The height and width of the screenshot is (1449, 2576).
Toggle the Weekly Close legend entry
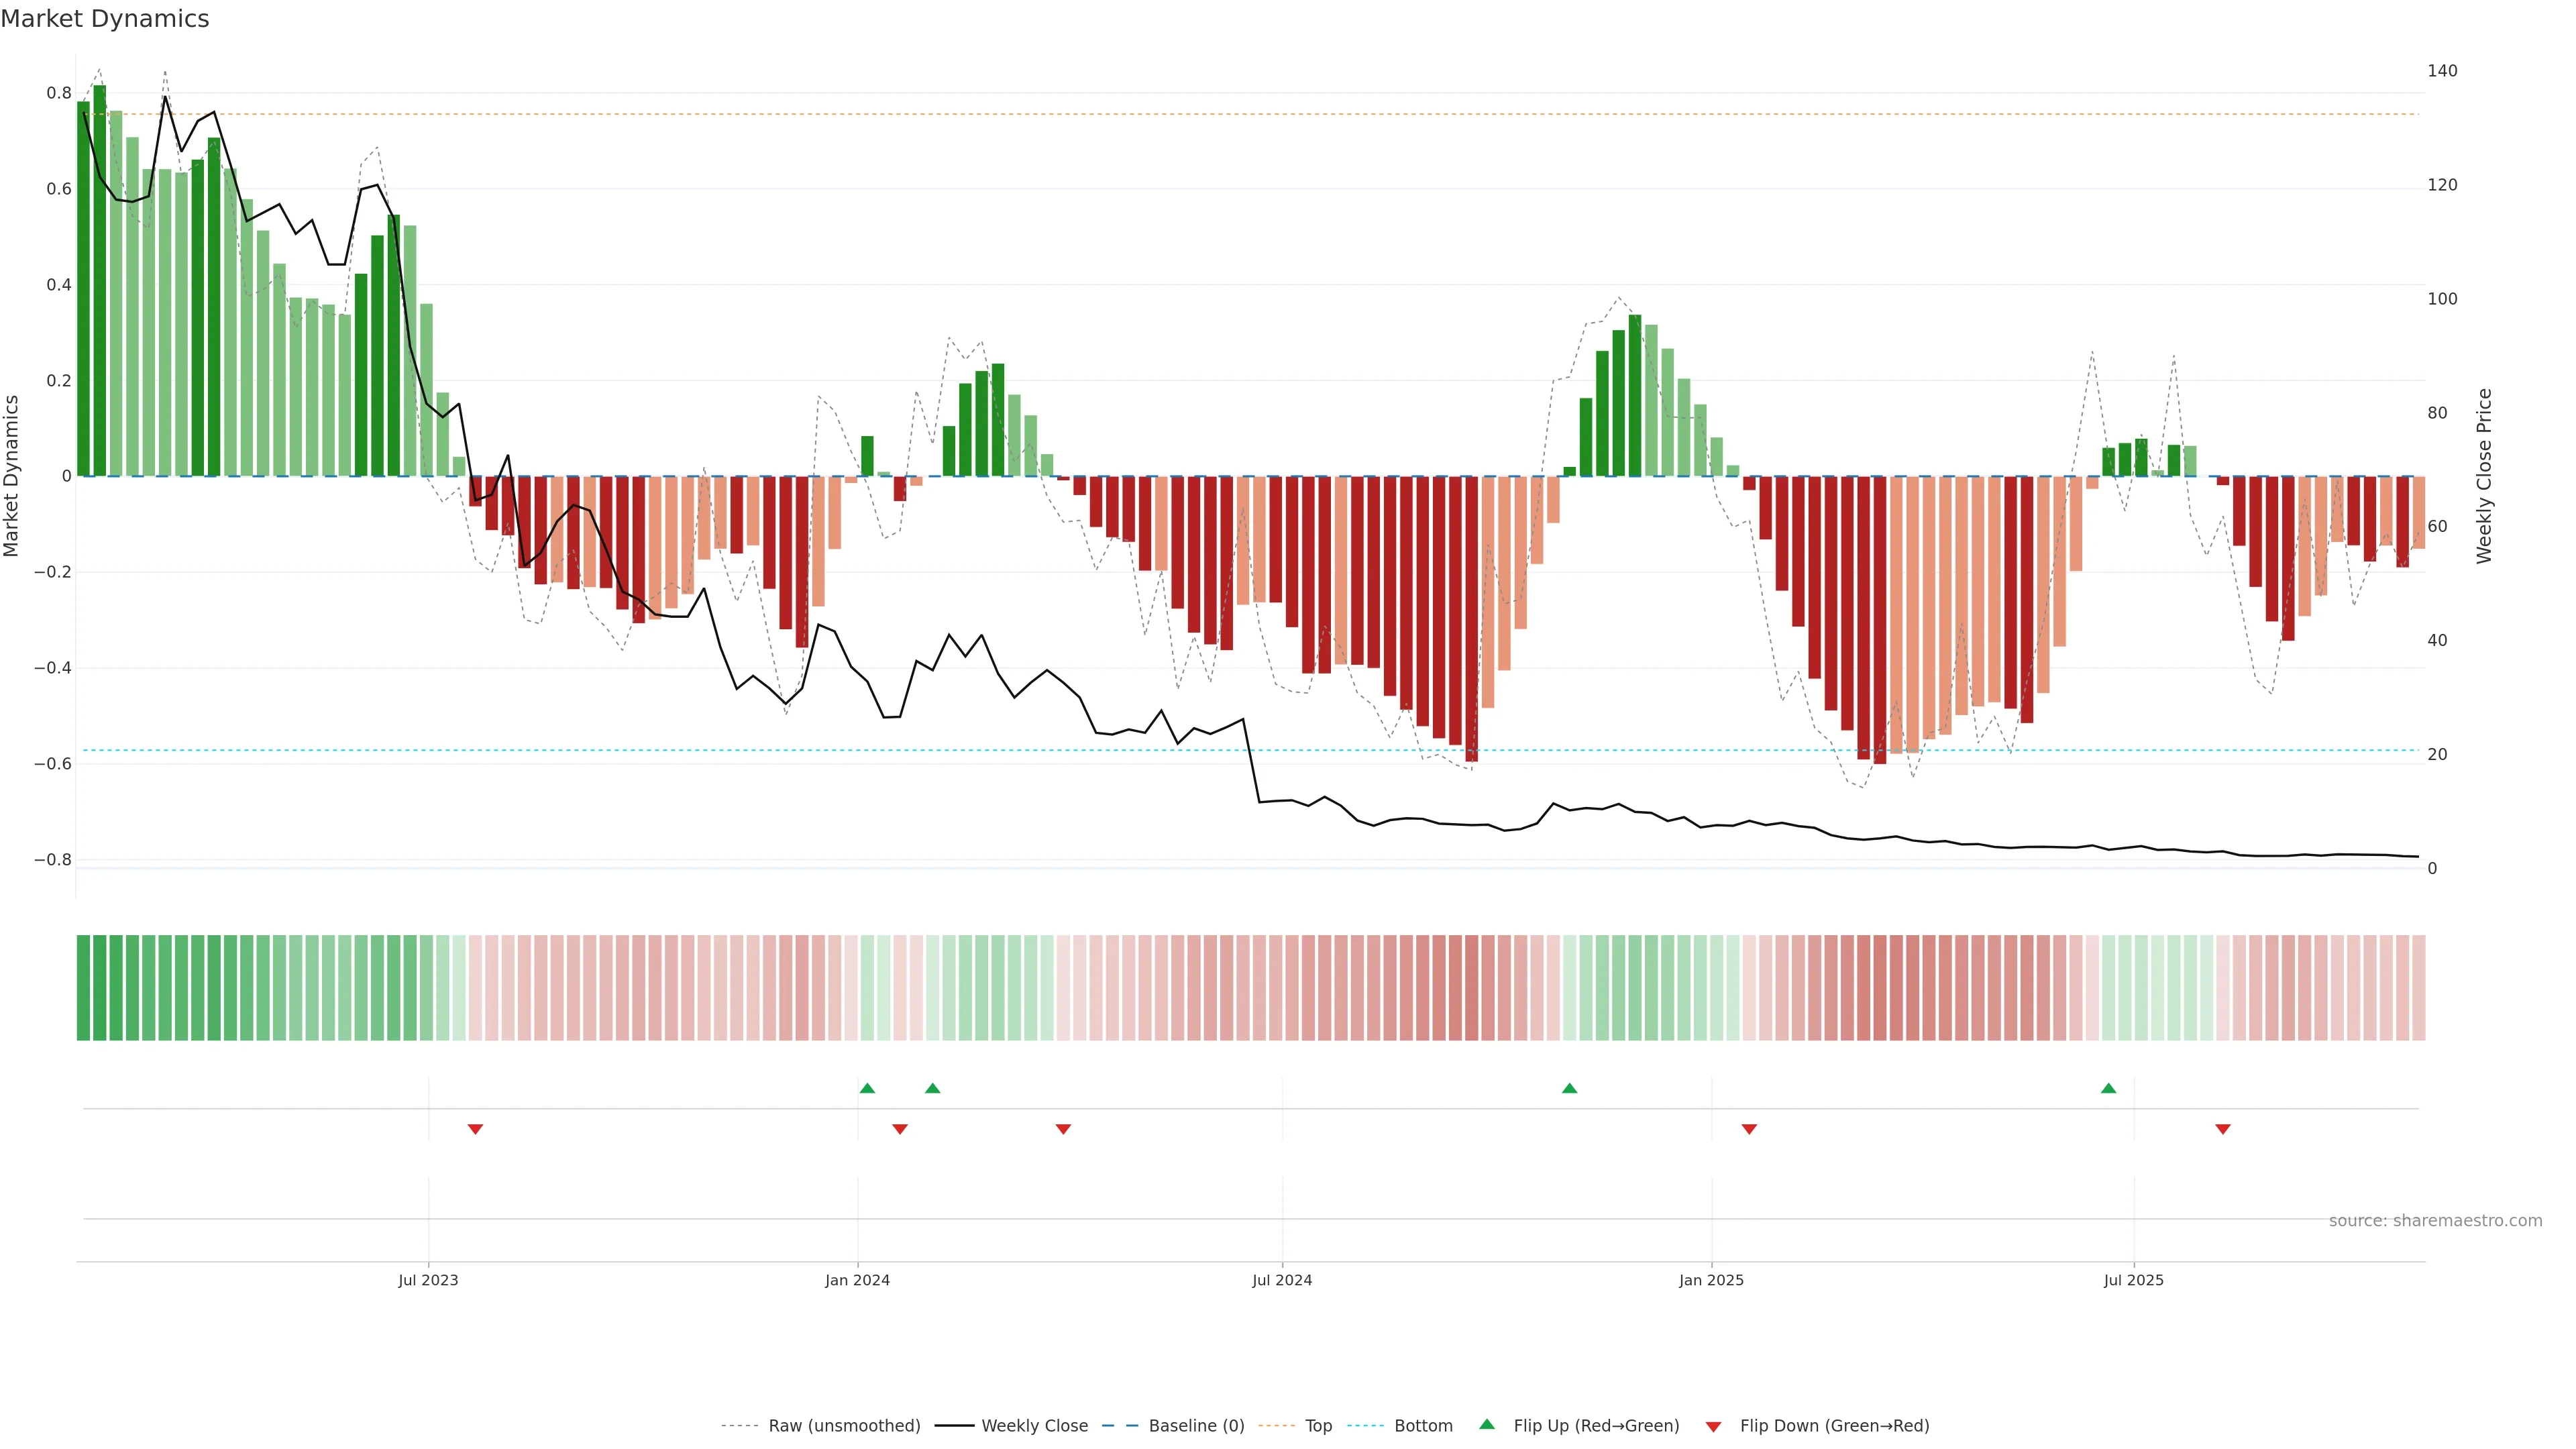(x=1034, y=1426)
